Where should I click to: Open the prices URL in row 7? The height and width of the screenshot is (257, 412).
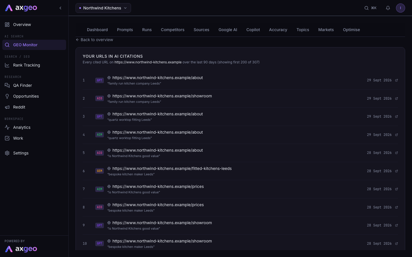tap(158, 186)
